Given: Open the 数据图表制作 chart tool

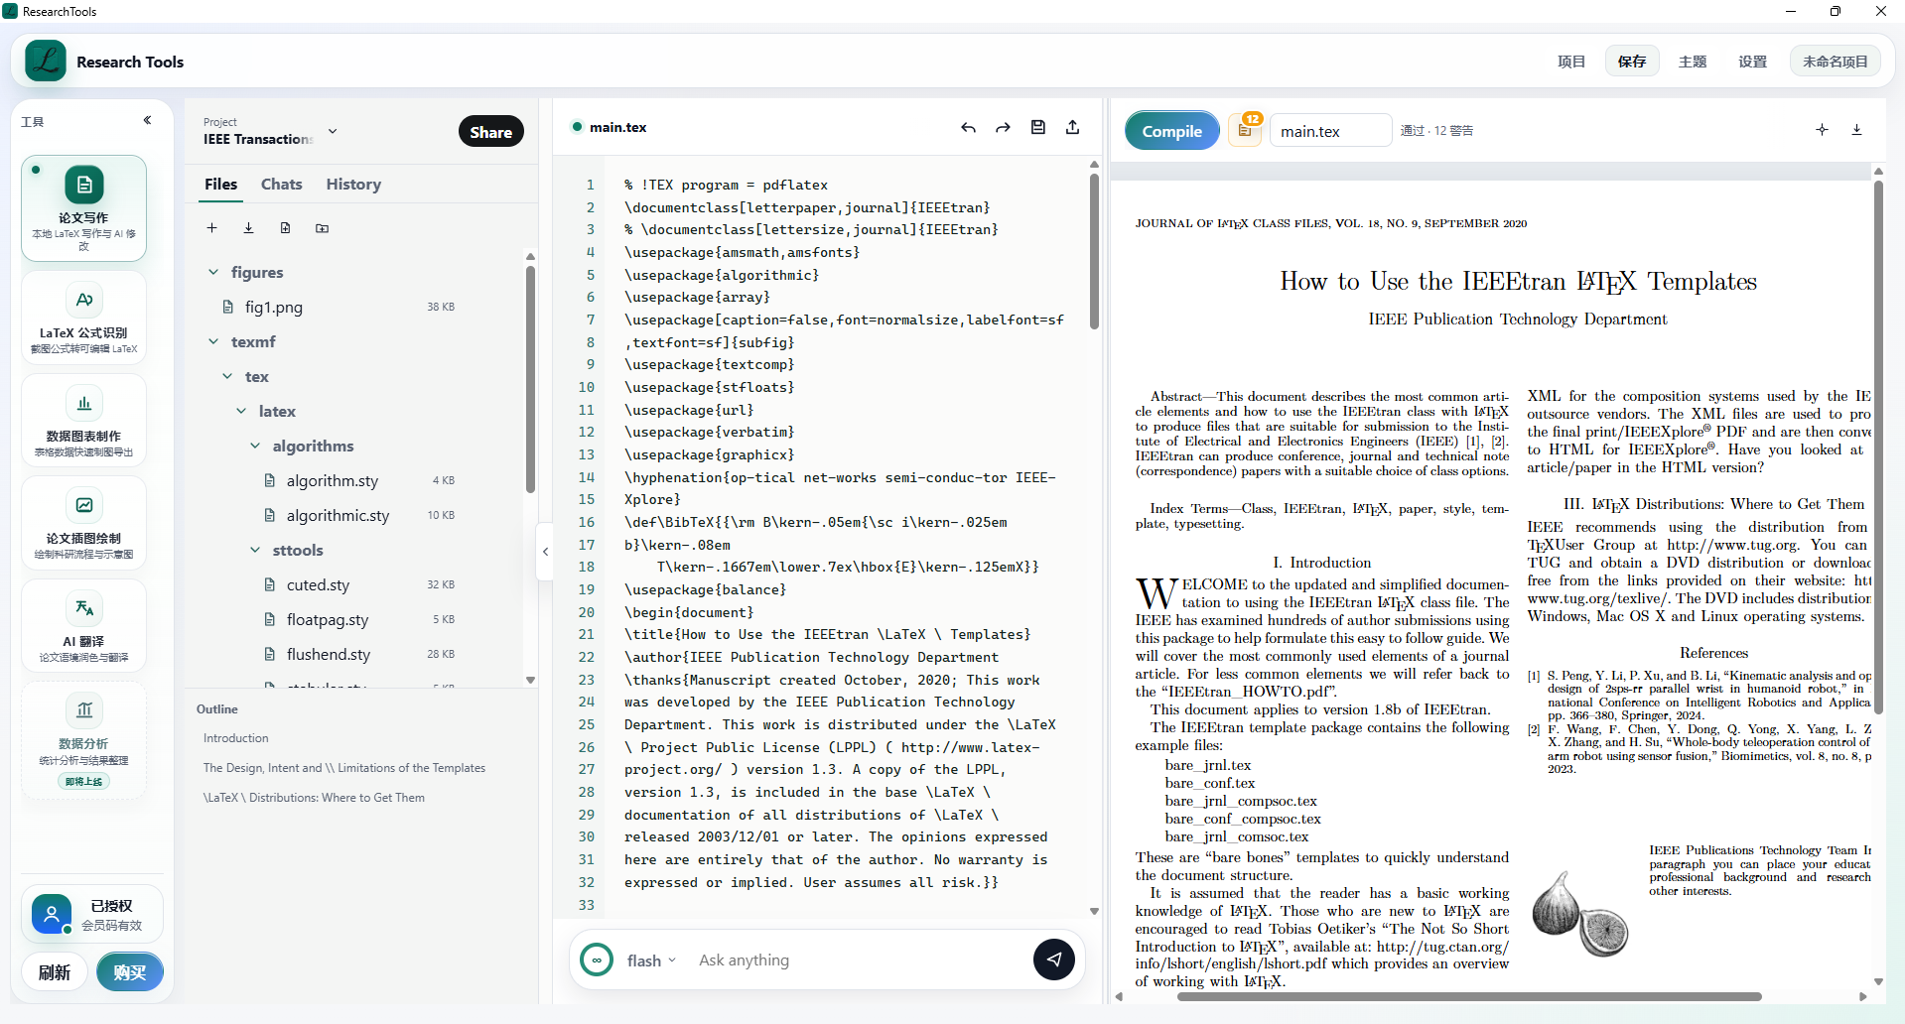Looking at the screenshot, I should 83,421.
